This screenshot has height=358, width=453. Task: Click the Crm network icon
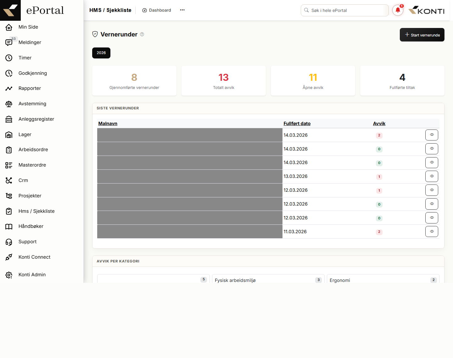pos(9,180)
